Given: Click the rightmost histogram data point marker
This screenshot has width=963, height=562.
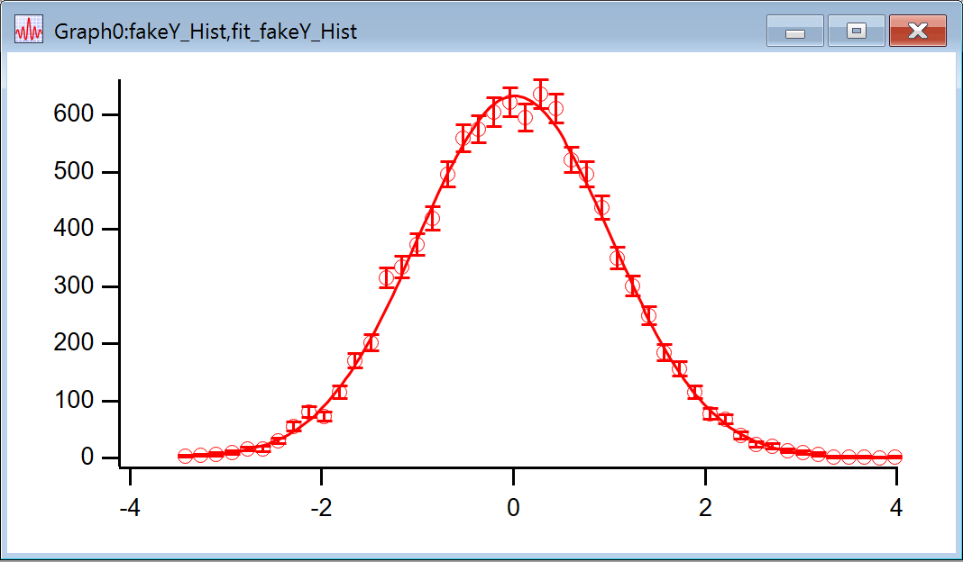Looking at the screenshot, I should tap(894, 458).
